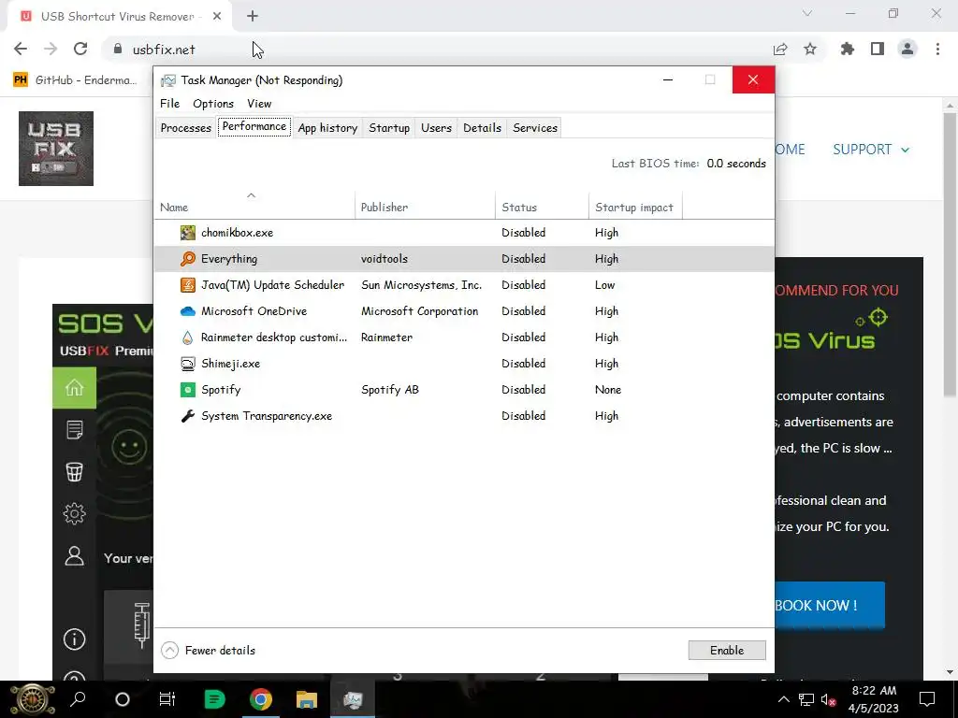Image resolution: width=958 pixels, height=718 pixels.
Task: Sort by Startup impact column
Action: pos(635,207)
